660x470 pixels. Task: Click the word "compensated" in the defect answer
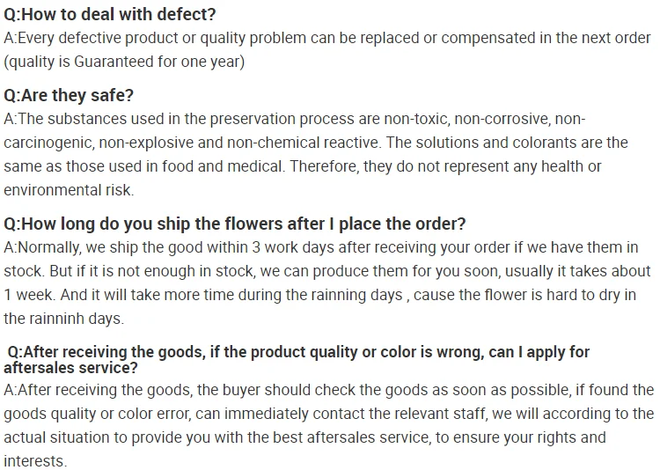pyautogui.click(x=467, y=39)
